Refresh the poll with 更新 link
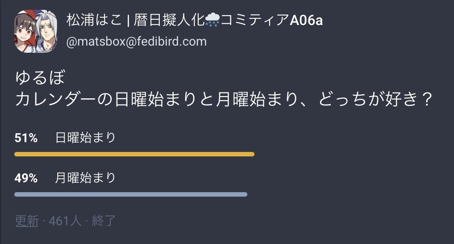 click(x=27, y=221)
